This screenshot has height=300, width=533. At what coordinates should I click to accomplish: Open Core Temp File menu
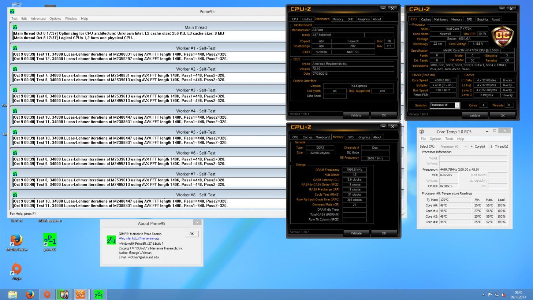(423, 139)
